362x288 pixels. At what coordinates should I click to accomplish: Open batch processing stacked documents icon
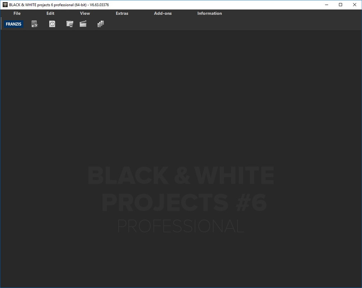point(100,24)
